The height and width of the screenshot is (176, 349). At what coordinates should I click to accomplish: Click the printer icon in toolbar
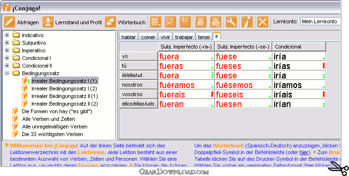pyautogui.click(x=201, y=22)
